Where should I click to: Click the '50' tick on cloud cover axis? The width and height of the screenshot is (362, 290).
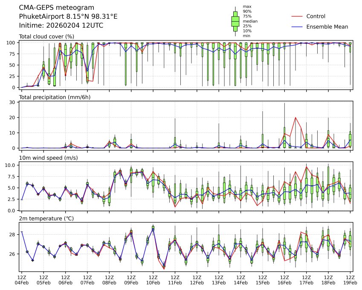click(12, 65)
